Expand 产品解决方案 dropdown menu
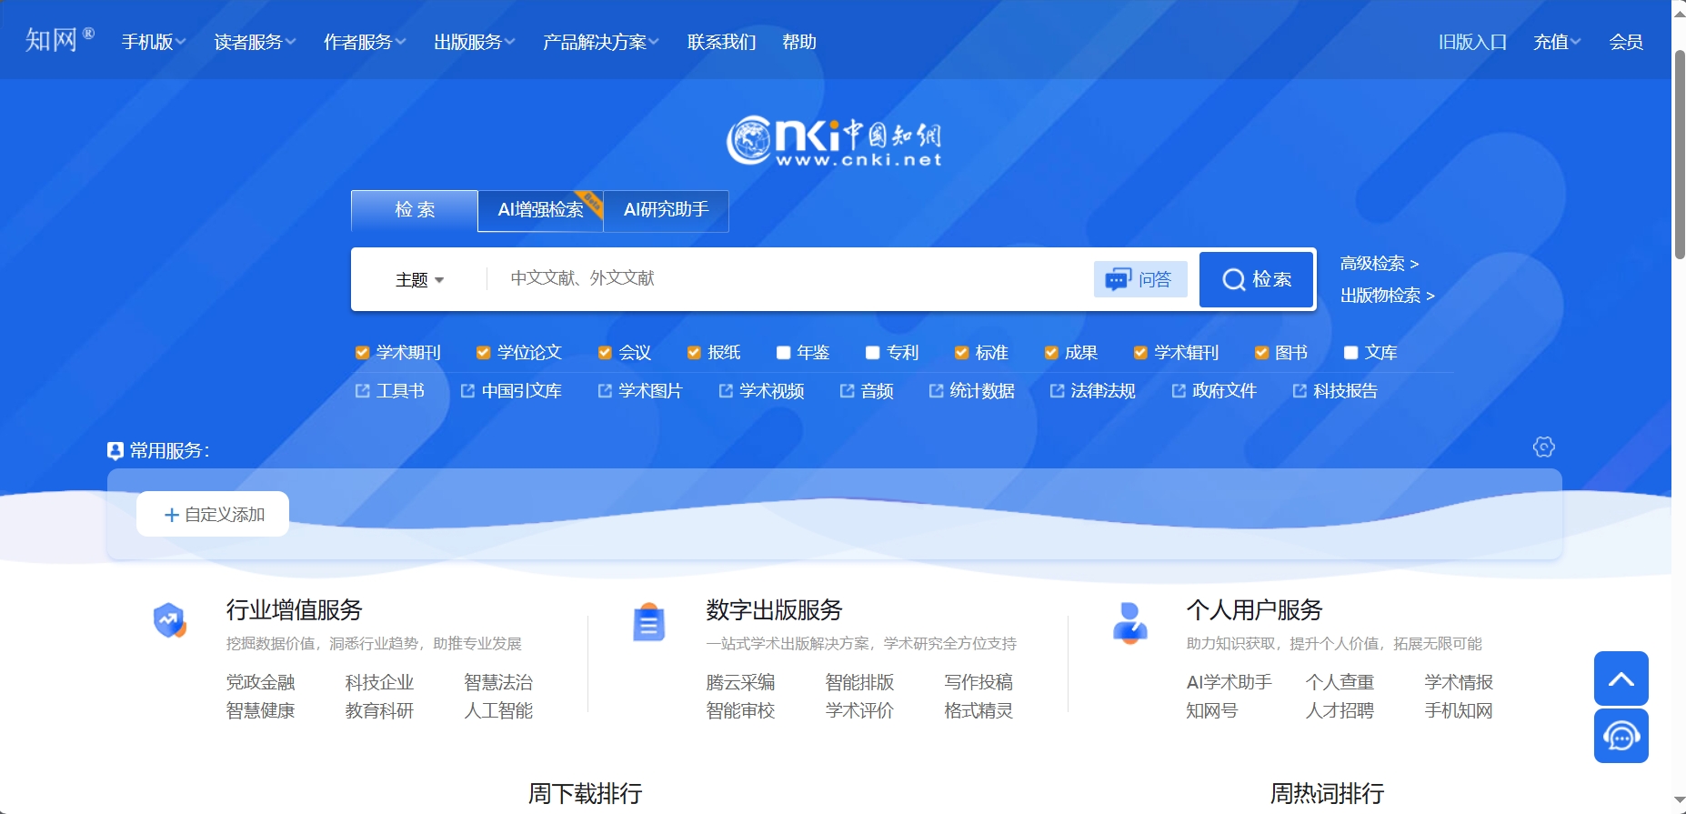Viewport: 1686px width, 814px height. [x=601, y=42]
